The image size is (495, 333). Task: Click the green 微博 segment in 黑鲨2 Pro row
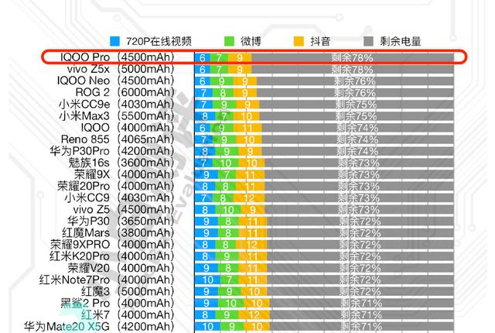point(230,303)
